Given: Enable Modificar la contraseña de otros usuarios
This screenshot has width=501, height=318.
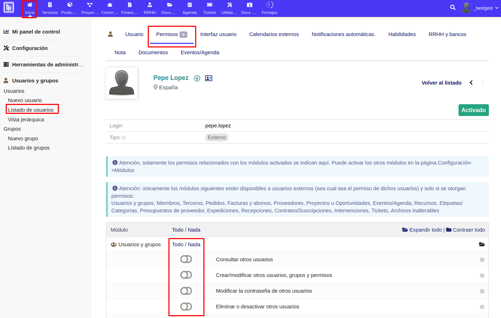Looking at the screenshot, I should click(x=186, y=291).
